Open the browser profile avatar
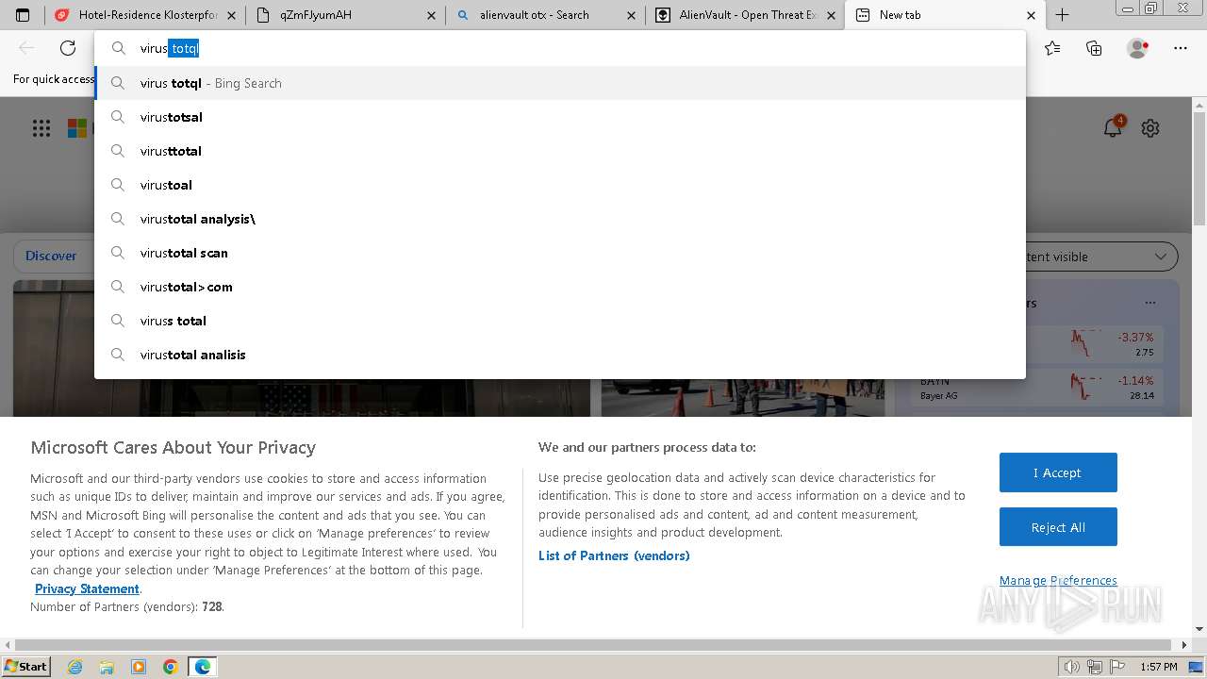This screenshot has width=1207, height=679. click(x=1137, y=48)
